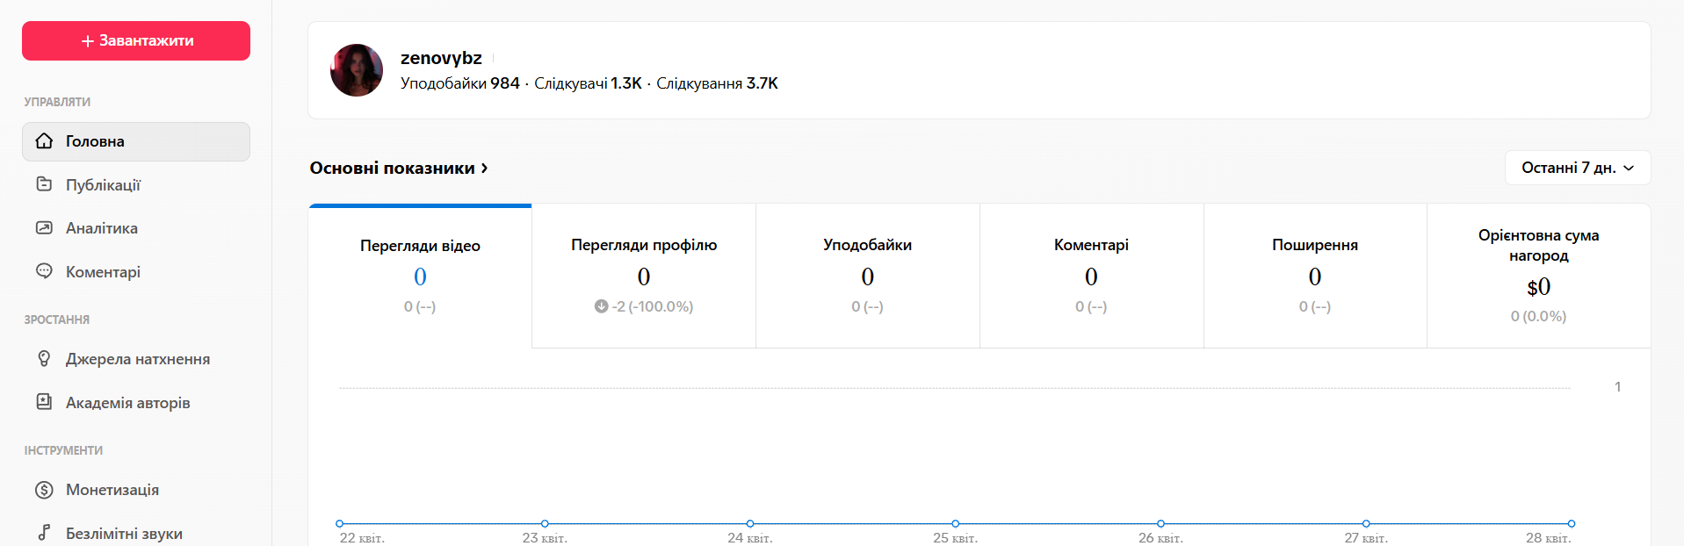Screen dimensions: 1684x546
Task: Click the Коментарі speech bubble icon
Action: point(44,271)
